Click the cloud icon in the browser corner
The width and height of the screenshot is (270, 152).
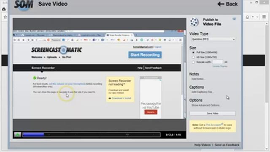4,9
